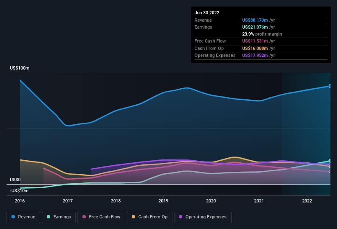Click the Cash From Op tooltip label
The height and width of the screenshot is (229, 337).
point(209,48)
